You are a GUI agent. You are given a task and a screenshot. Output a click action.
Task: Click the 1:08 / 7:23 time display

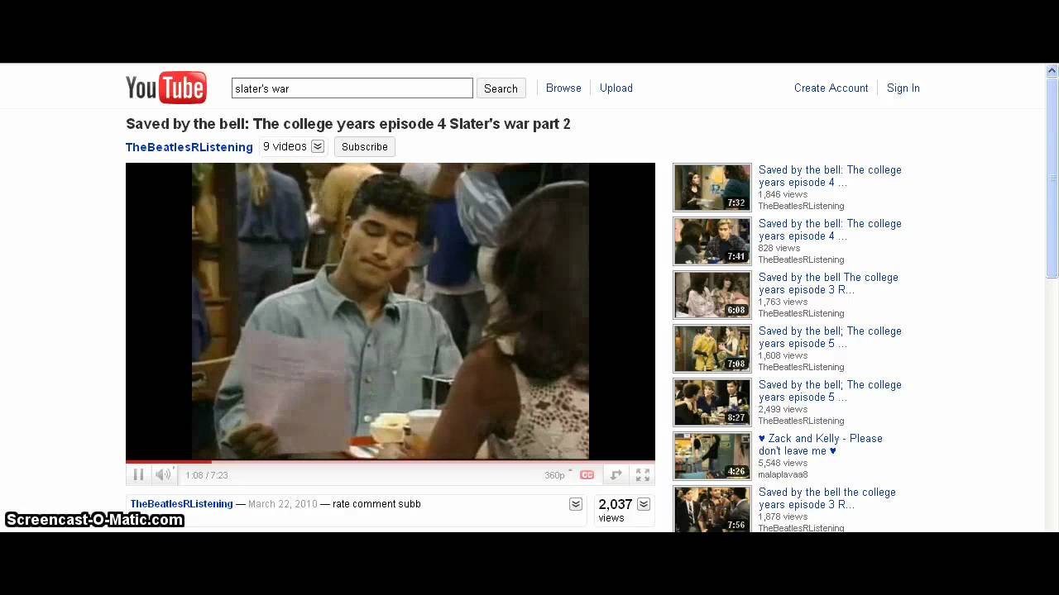point(207,475)
